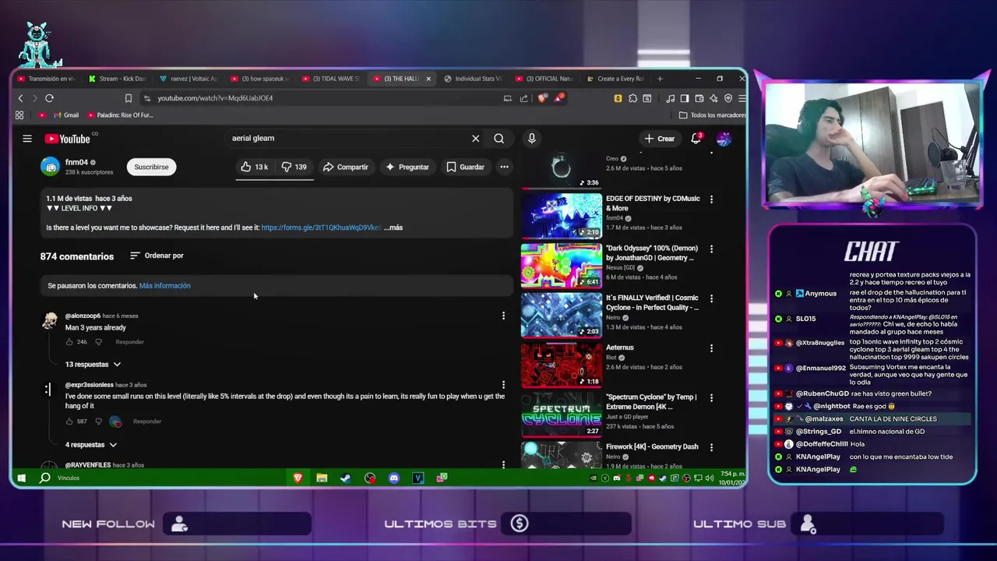
Task: Open the Todos los marcadores folder
Action: [x=713, y=115]
